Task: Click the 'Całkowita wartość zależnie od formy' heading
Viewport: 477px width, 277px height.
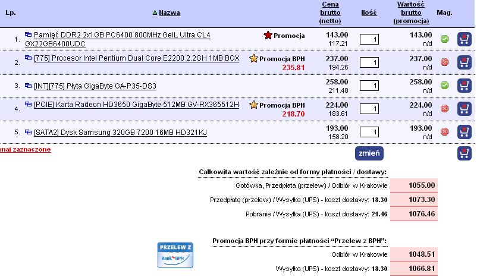Action: pos(293,172)
